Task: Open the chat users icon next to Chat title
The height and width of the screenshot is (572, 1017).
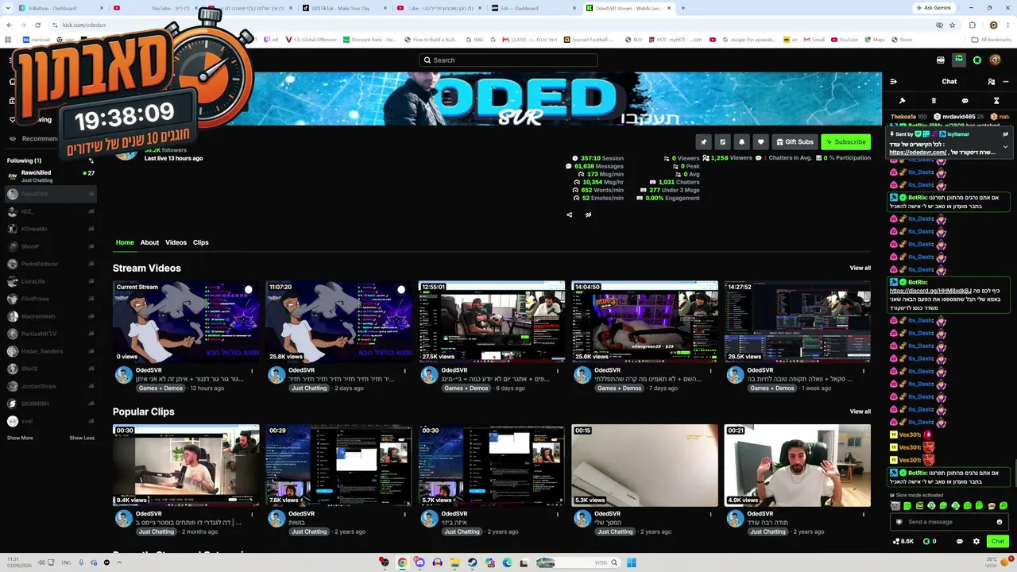Action: pyautogui.click(x=991, y=81)
